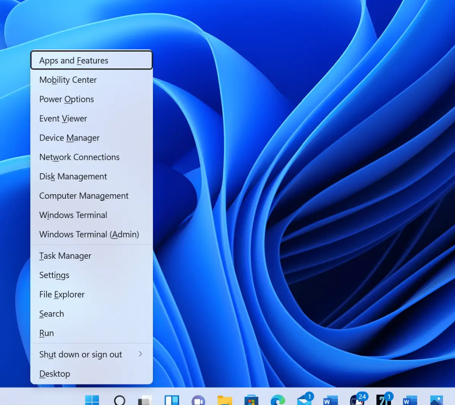Select Power Options
The height and width of the screenshot is (405, 455).
pyautogui.click(x=91, y=99)
